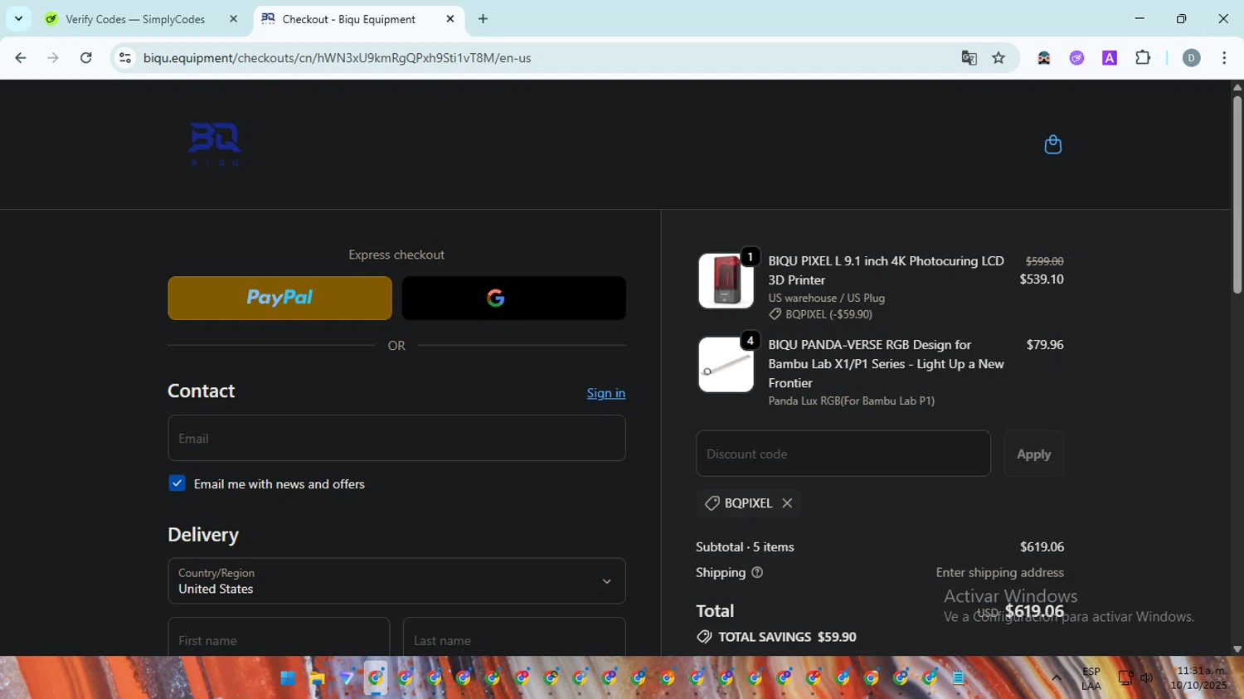Screen dimensions: 1244x699
Task: Focus the Email input field
Action: pyautogui.click(x=396, y=438)
